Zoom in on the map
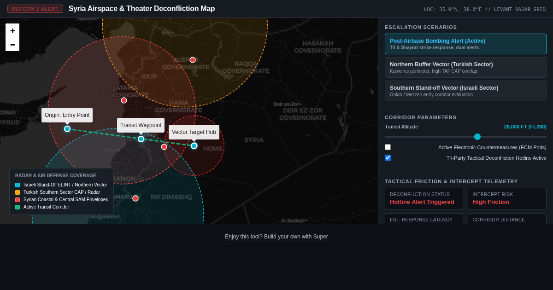553x290 pixels. pyautogui.click(x=12, y=30)
